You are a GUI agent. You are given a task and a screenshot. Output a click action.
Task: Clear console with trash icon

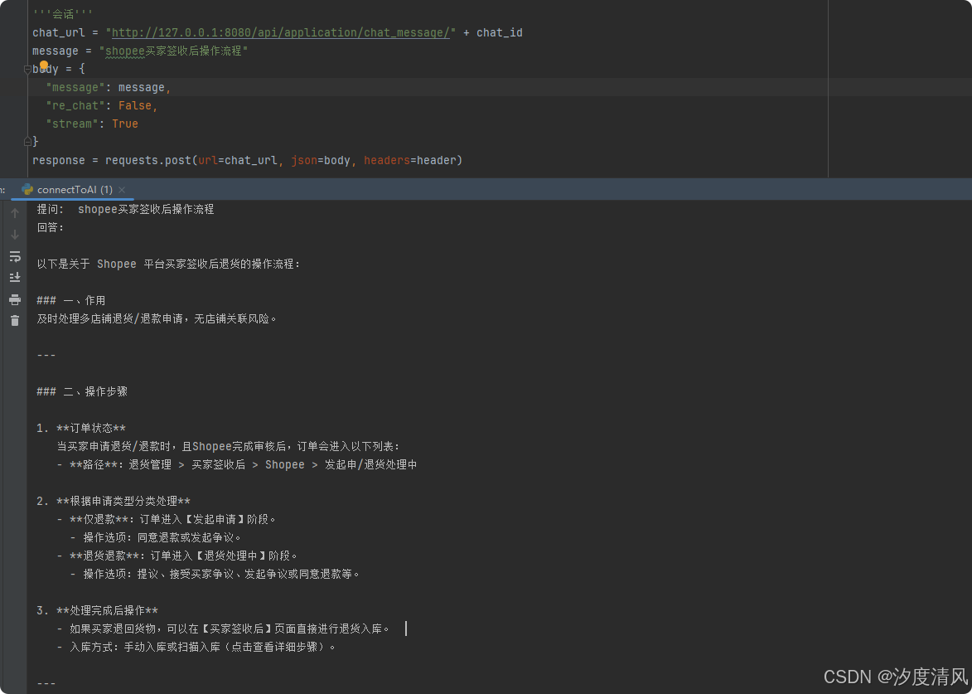tap(15, 321)
